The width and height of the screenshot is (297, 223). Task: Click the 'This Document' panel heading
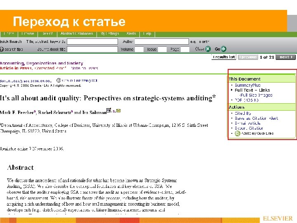(x=245, y=79)
